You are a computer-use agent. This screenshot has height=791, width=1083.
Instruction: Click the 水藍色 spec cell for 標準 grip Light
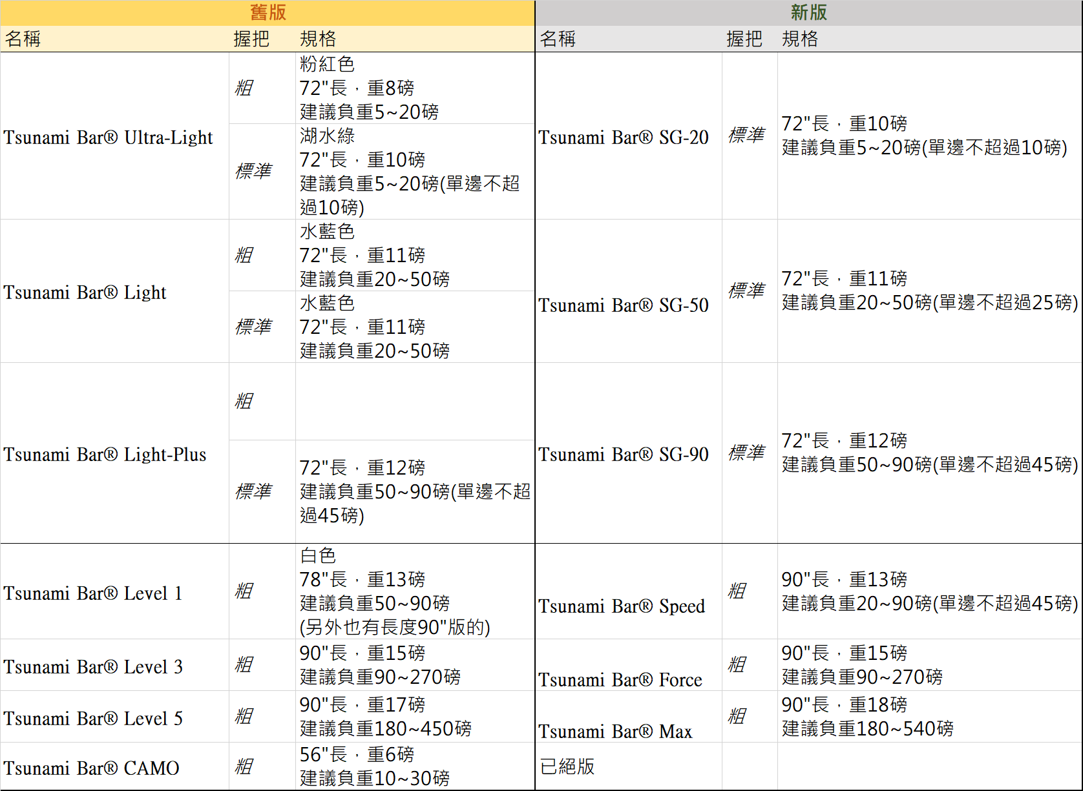pyautogui.click(x=415, y=327)
